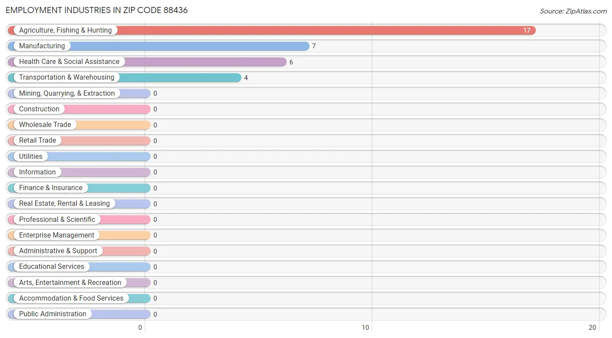Click the 0 value beside Construction
Viewport: 612px width, 338px height.
(155, 109)
